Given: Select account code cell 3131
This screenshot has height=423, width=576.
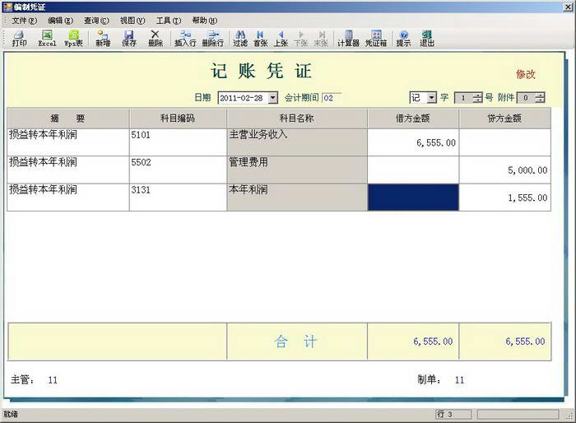Looking at the screenshot, I should [x=178, y=198].
